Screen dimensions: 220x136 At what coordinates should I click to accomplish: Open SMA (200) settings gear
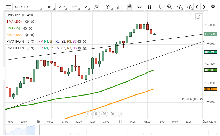27,22
